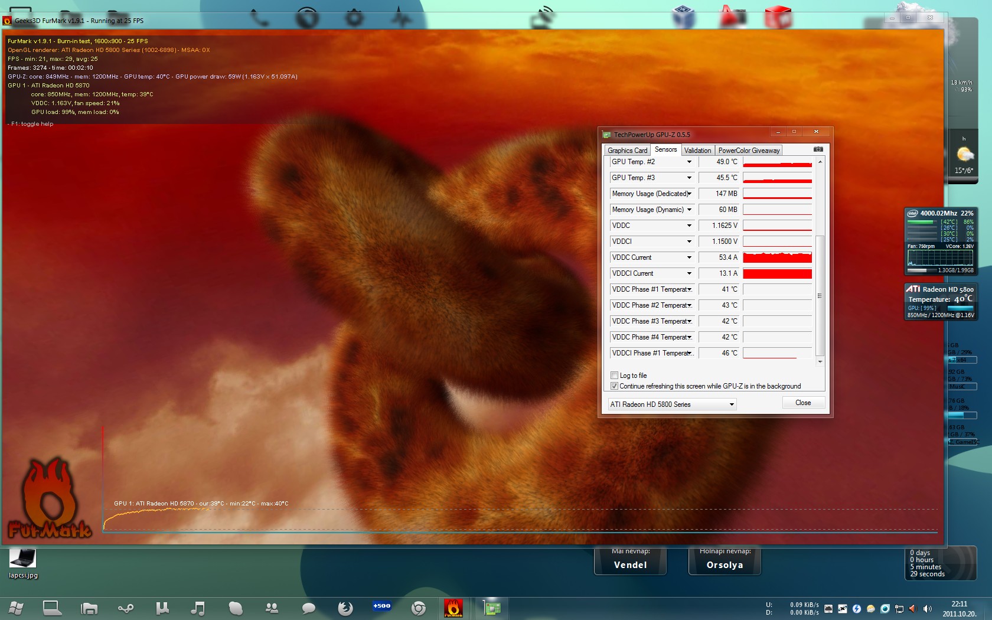Select the Sensors tab
Image resolution: width=992 pixels, height=620 pixels.
click(x=665, y=149)
